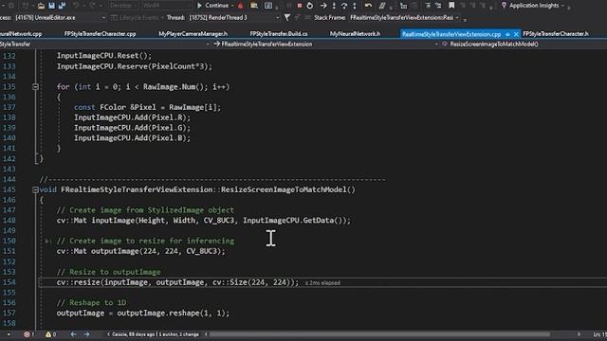Switch to MyPlayerCameraManager.h tab
607x341 pixels.
(193, 34)
